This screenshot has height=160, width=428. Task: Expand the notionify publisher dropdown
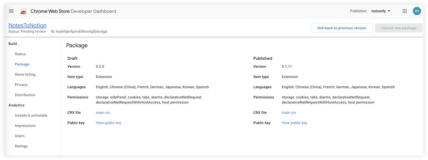click(x=381, y=11)
